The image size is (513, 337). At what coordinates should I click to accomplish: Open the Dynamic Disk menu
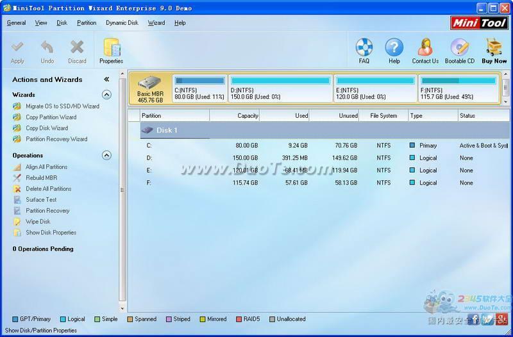[x=122, y=23]
